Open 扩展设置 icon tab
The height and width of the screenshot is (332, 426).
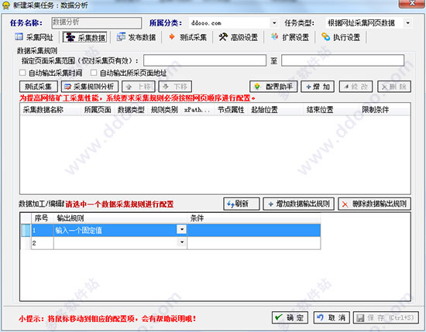(275, 37)
